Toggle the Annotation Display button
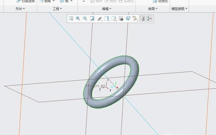Screen dimensions: 216x135 (142, 19)
